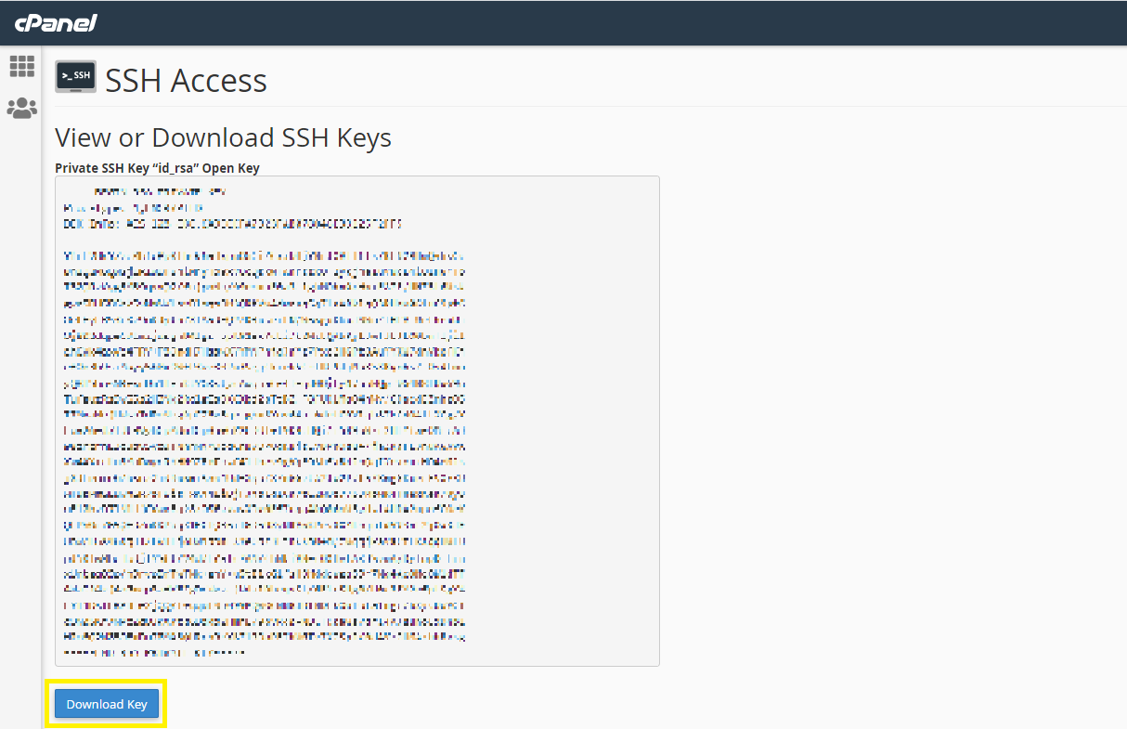
Task: Click the cPanel logo in header
Action: tap(56, 23)
